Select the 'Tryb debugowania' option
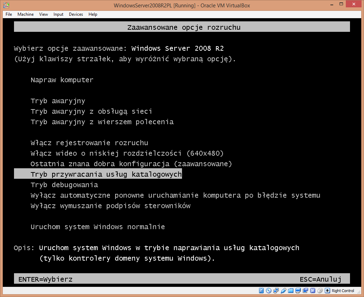364x297 pixels. 64,185
